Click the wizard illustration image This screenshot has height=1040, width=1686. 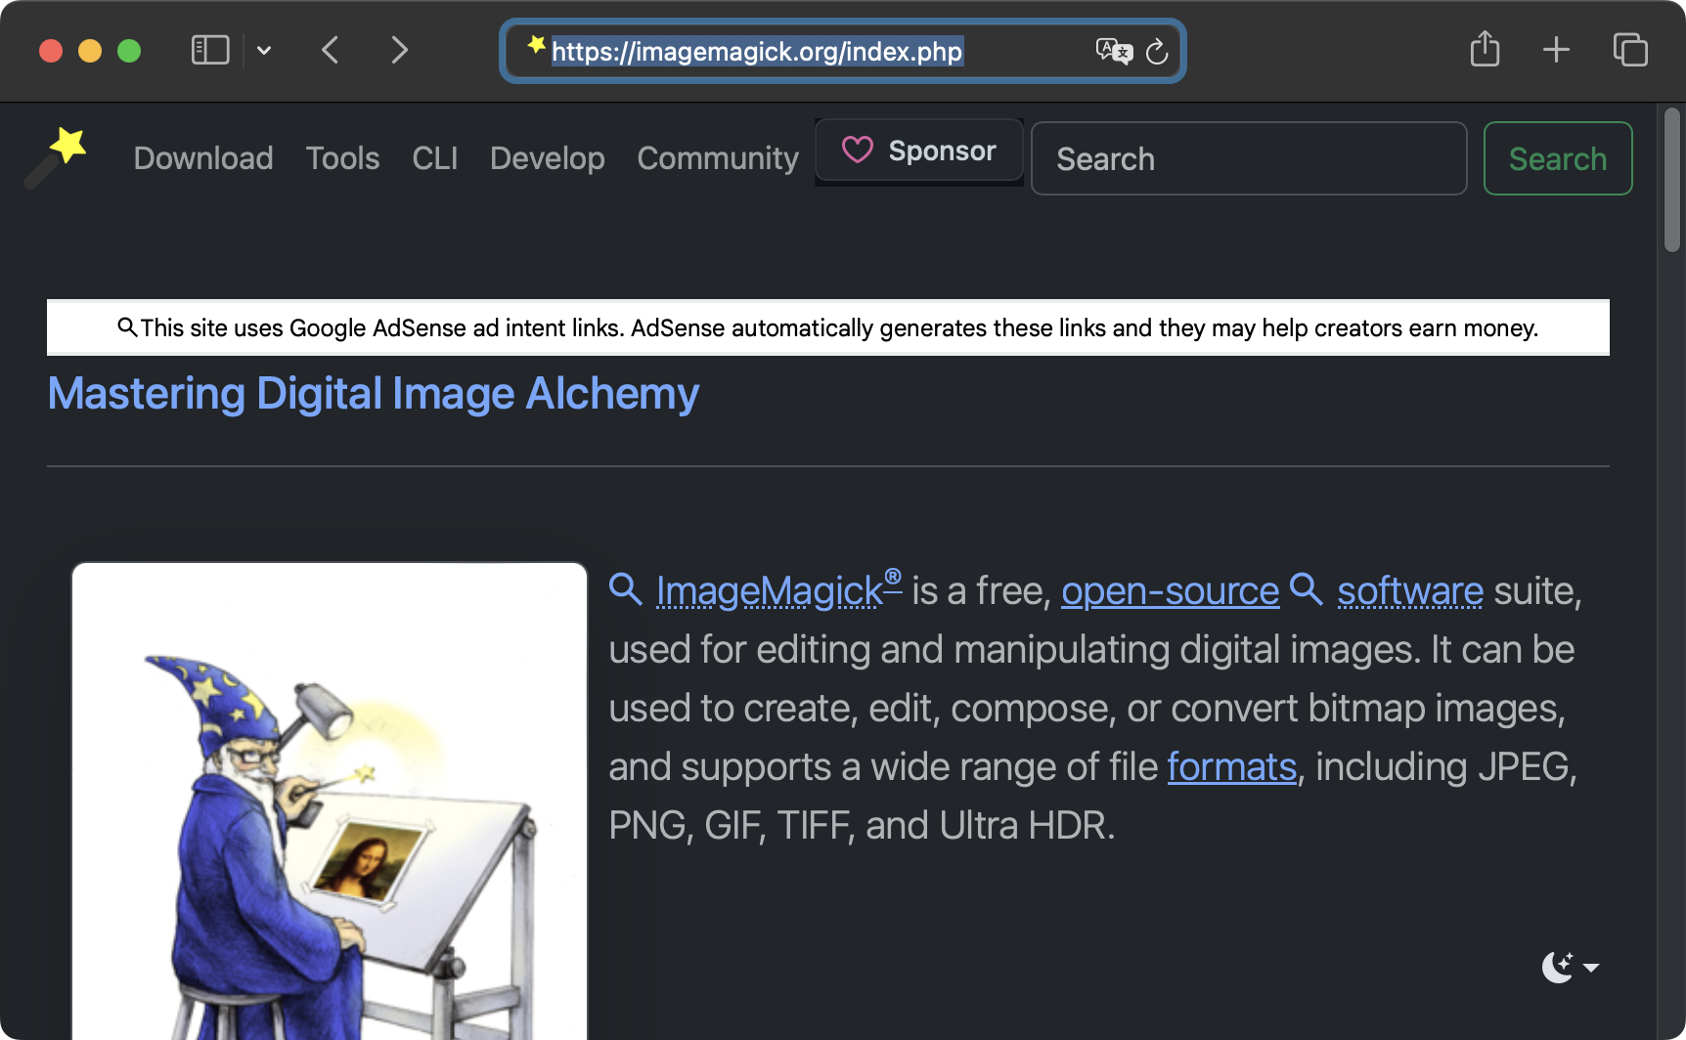(330, 802)
